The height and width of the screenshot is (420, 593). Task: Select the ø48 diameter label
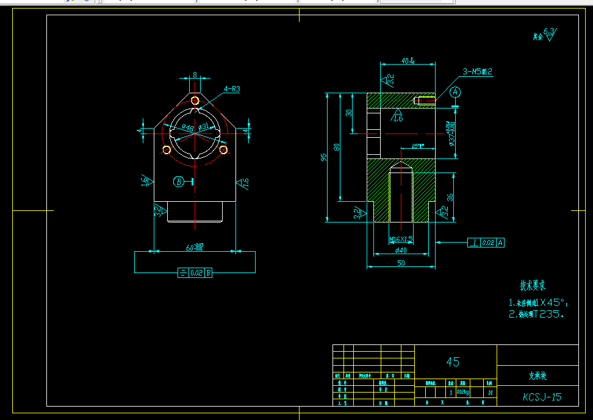tap(187, 127)
